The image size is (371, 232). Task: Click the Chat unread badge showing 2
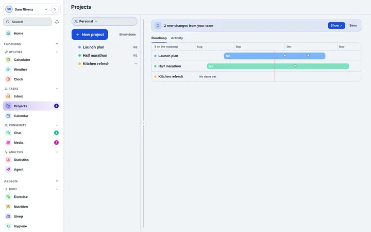[56, 133]
